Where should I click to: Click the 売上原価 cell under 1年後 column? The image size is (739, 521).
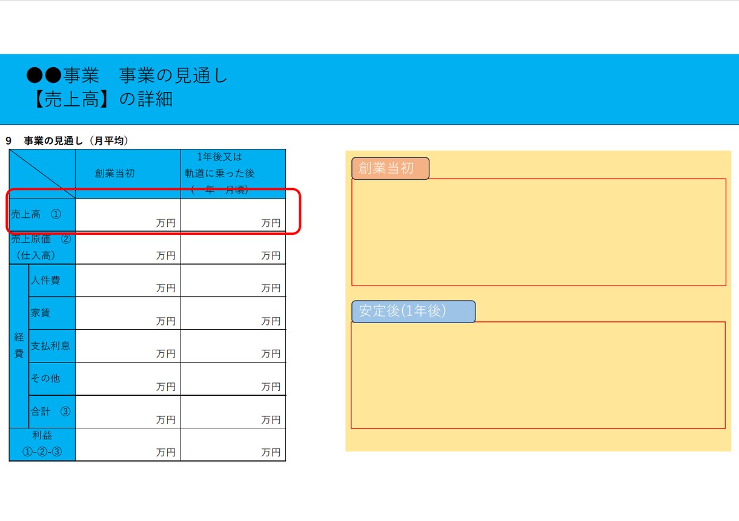[233, 247]
